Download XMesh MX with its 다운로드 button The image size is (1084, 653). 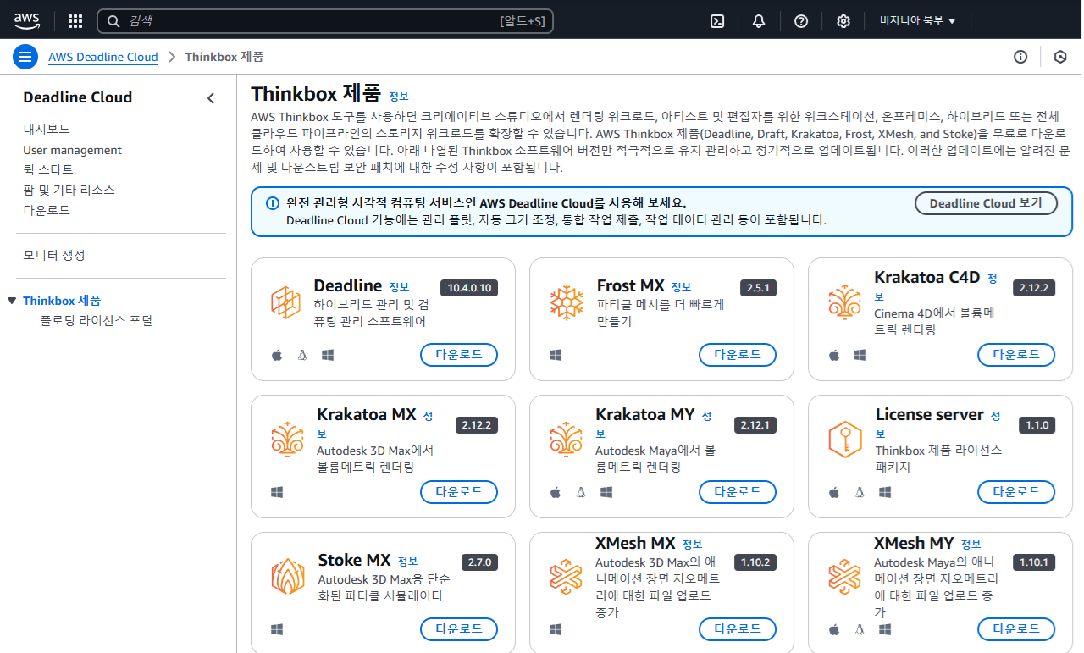tap(738, 629)
